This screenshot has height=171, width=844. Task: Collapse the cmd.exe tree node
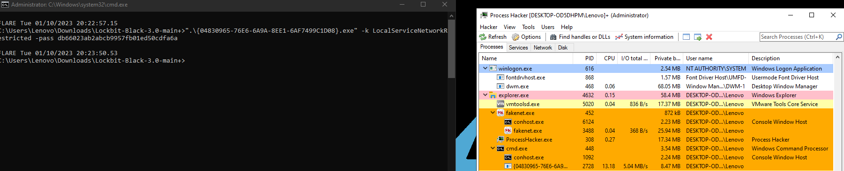(x=493, y=149)
